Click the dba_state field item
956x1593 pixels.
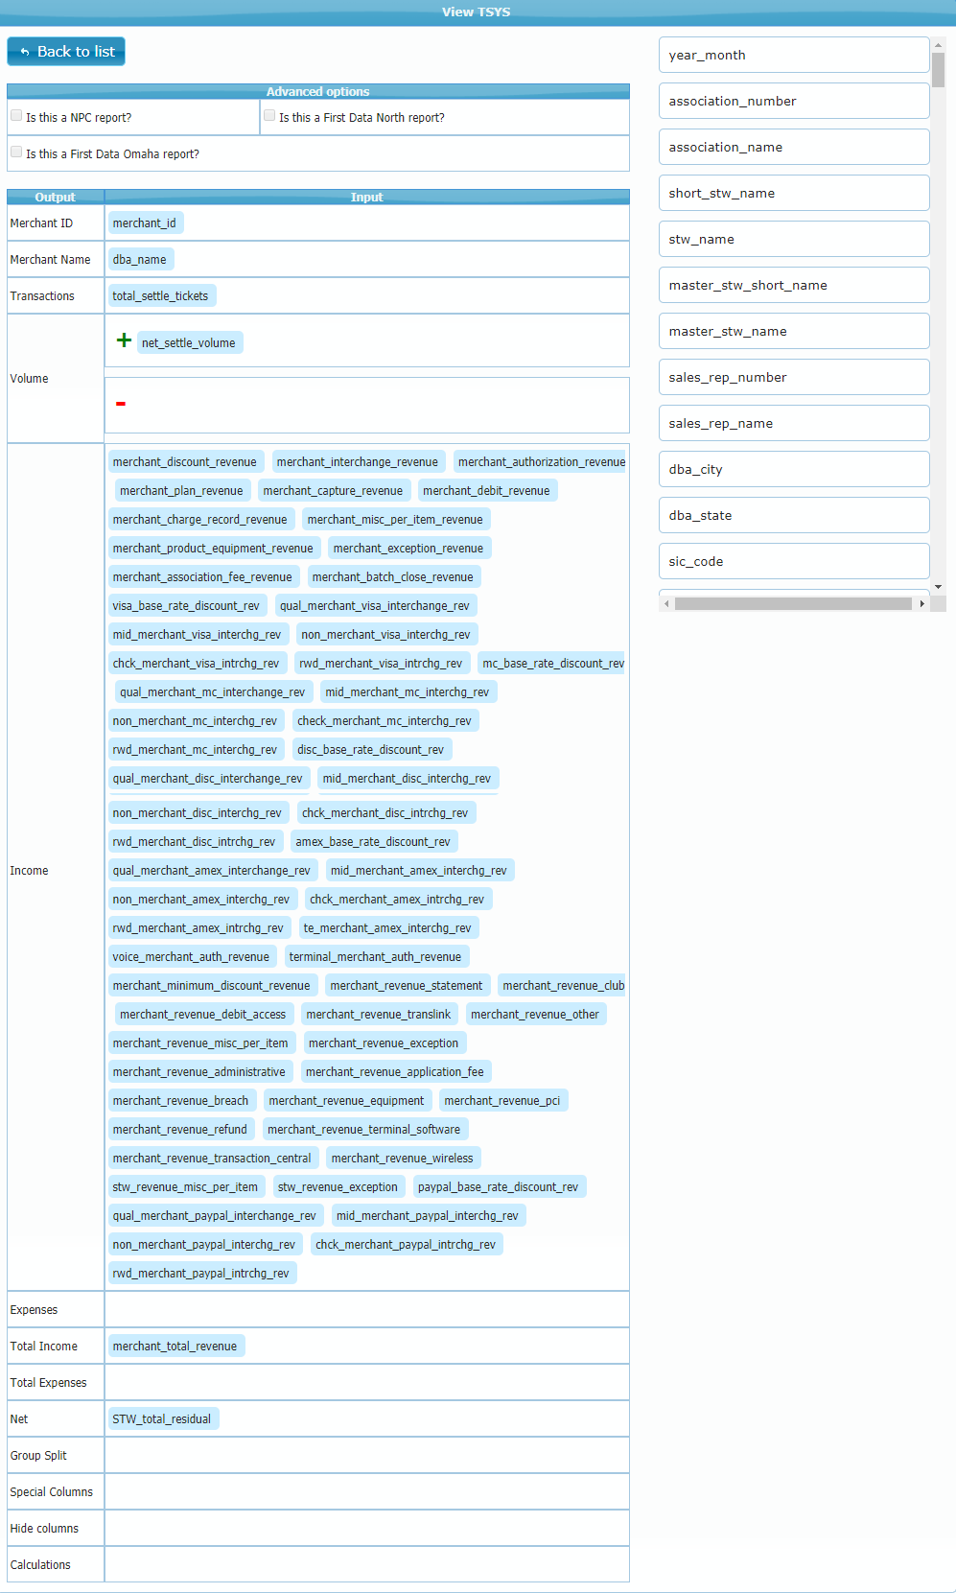793,516
